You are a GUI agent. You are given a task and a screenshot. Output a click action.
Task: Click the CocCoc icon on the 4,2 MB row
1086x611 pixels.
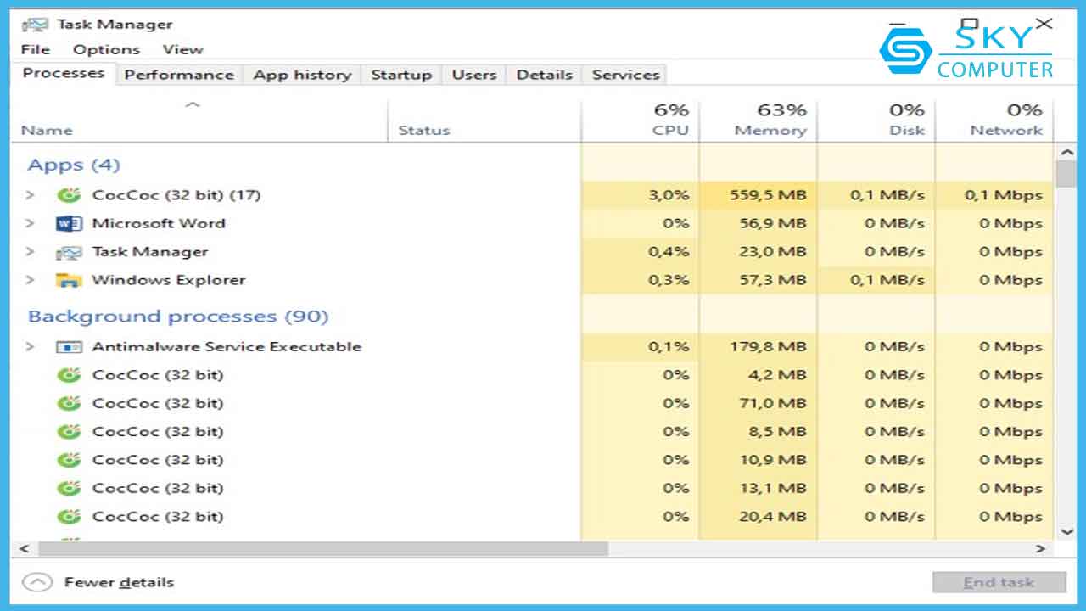(x=69, y=375)
